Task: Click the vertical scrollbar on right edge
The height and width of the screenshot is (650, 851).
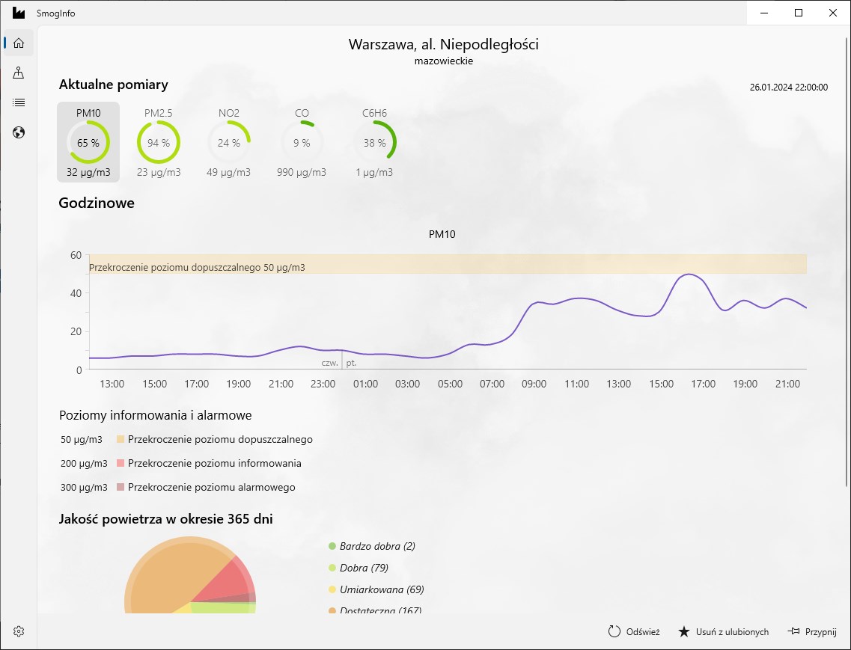Action: pyautogui.click(x=847, y=260)
